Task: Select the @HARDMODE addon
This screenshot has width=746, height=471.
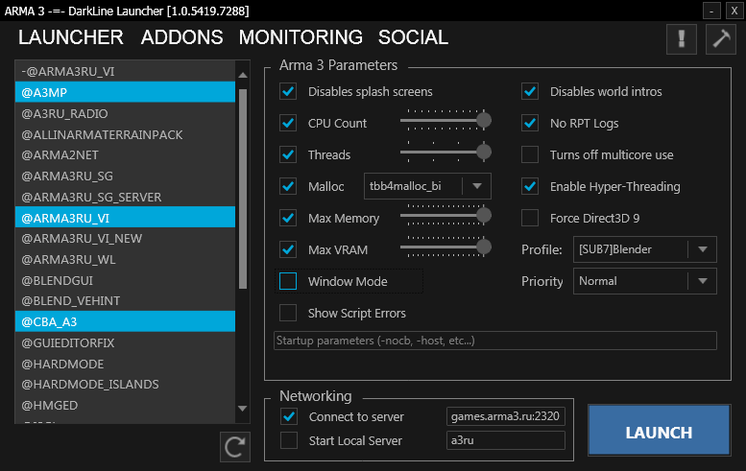Action: [x=125, y=364]
